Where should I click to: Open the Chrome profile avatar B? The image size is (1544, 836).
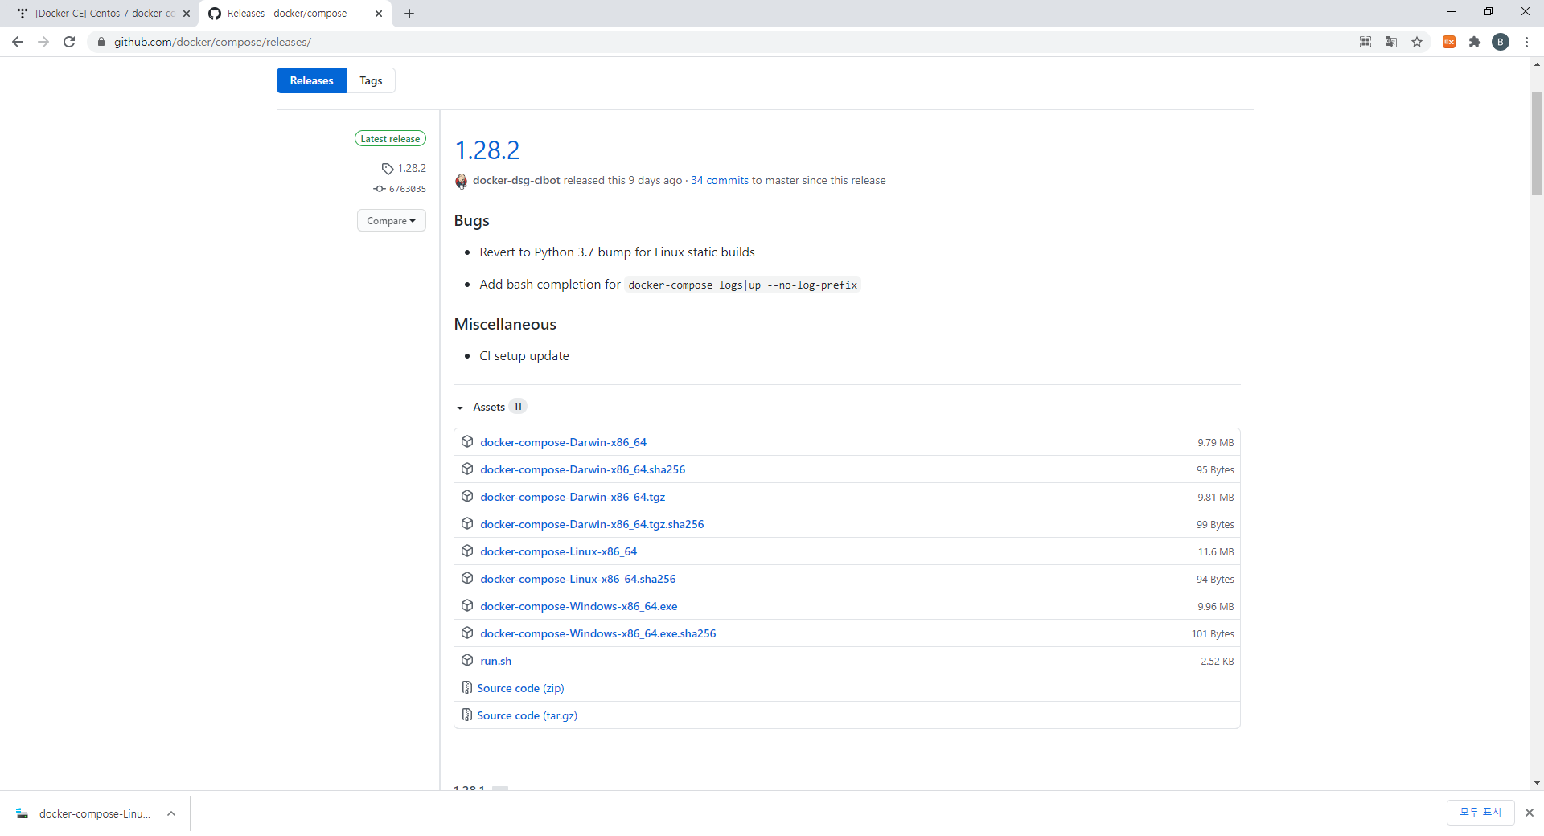tap(1501, 42)
